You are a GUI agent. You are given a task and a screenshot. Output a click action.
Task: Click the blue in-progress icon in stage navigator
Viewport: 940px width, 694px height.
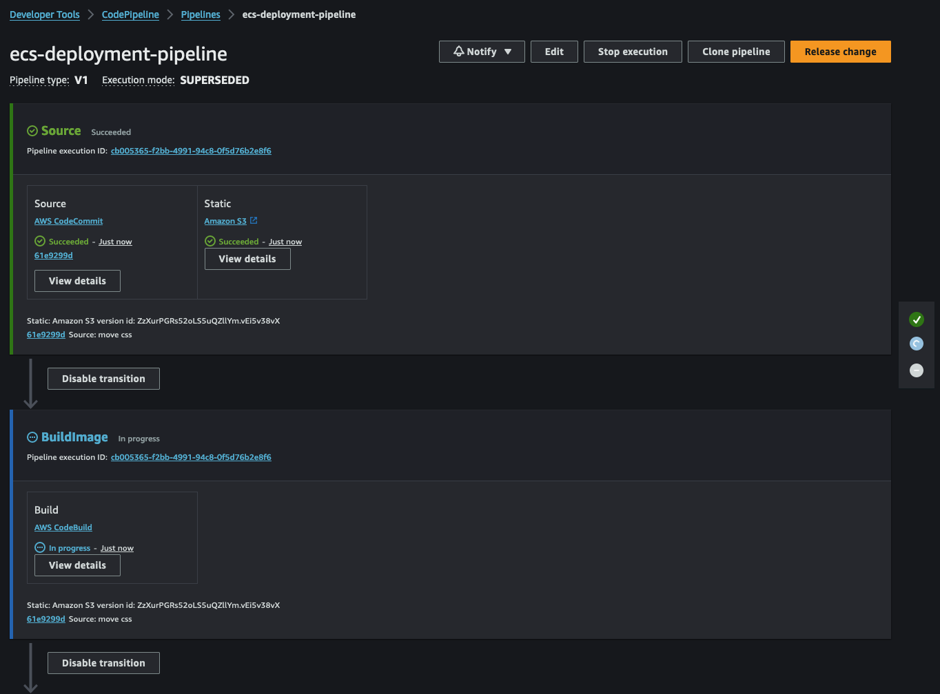pyautogui.click(x=916, y=344)
